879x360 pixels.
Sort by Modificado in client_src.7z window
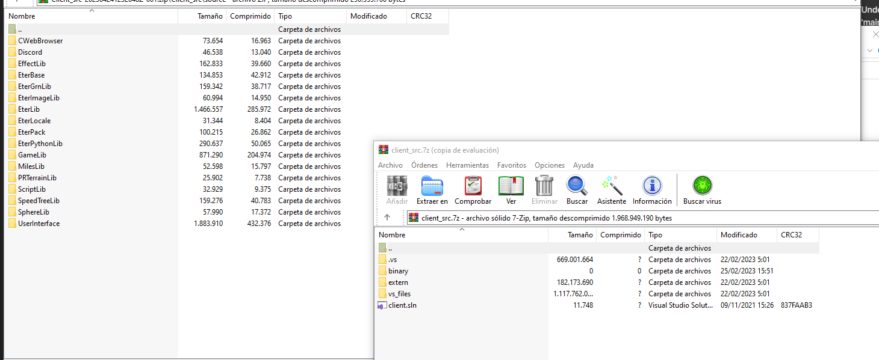[x=747, y=235]
